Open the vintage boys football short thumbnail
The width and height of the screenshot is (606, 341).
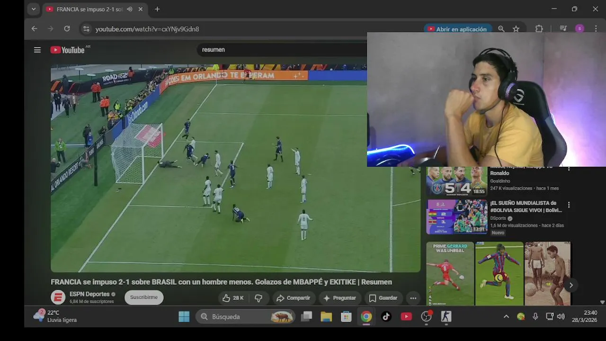(x=547, y=274)
